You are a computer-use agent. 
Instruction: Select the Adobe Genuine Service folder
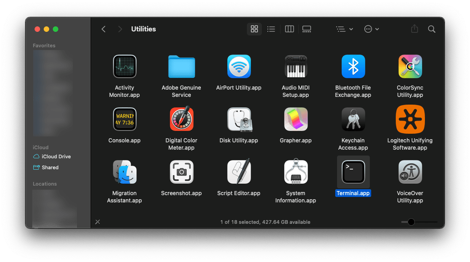pos(181,67)
